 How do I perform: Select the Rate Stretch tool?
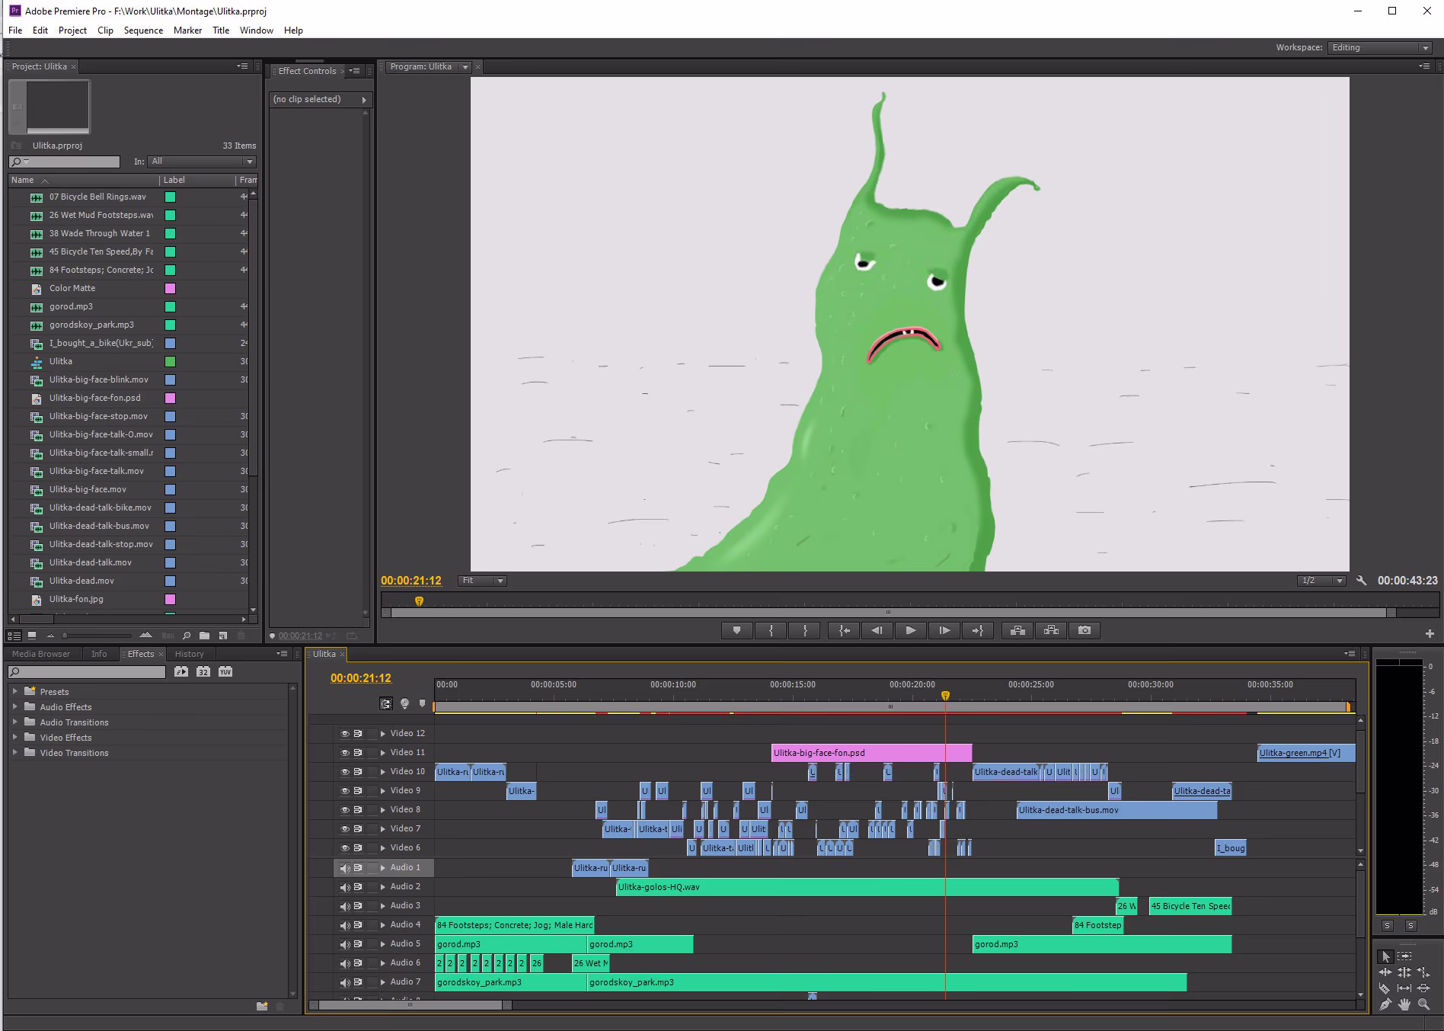point(1423,972)
